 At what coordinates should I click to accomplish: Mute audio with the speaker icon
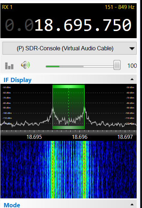pos(25,65)
